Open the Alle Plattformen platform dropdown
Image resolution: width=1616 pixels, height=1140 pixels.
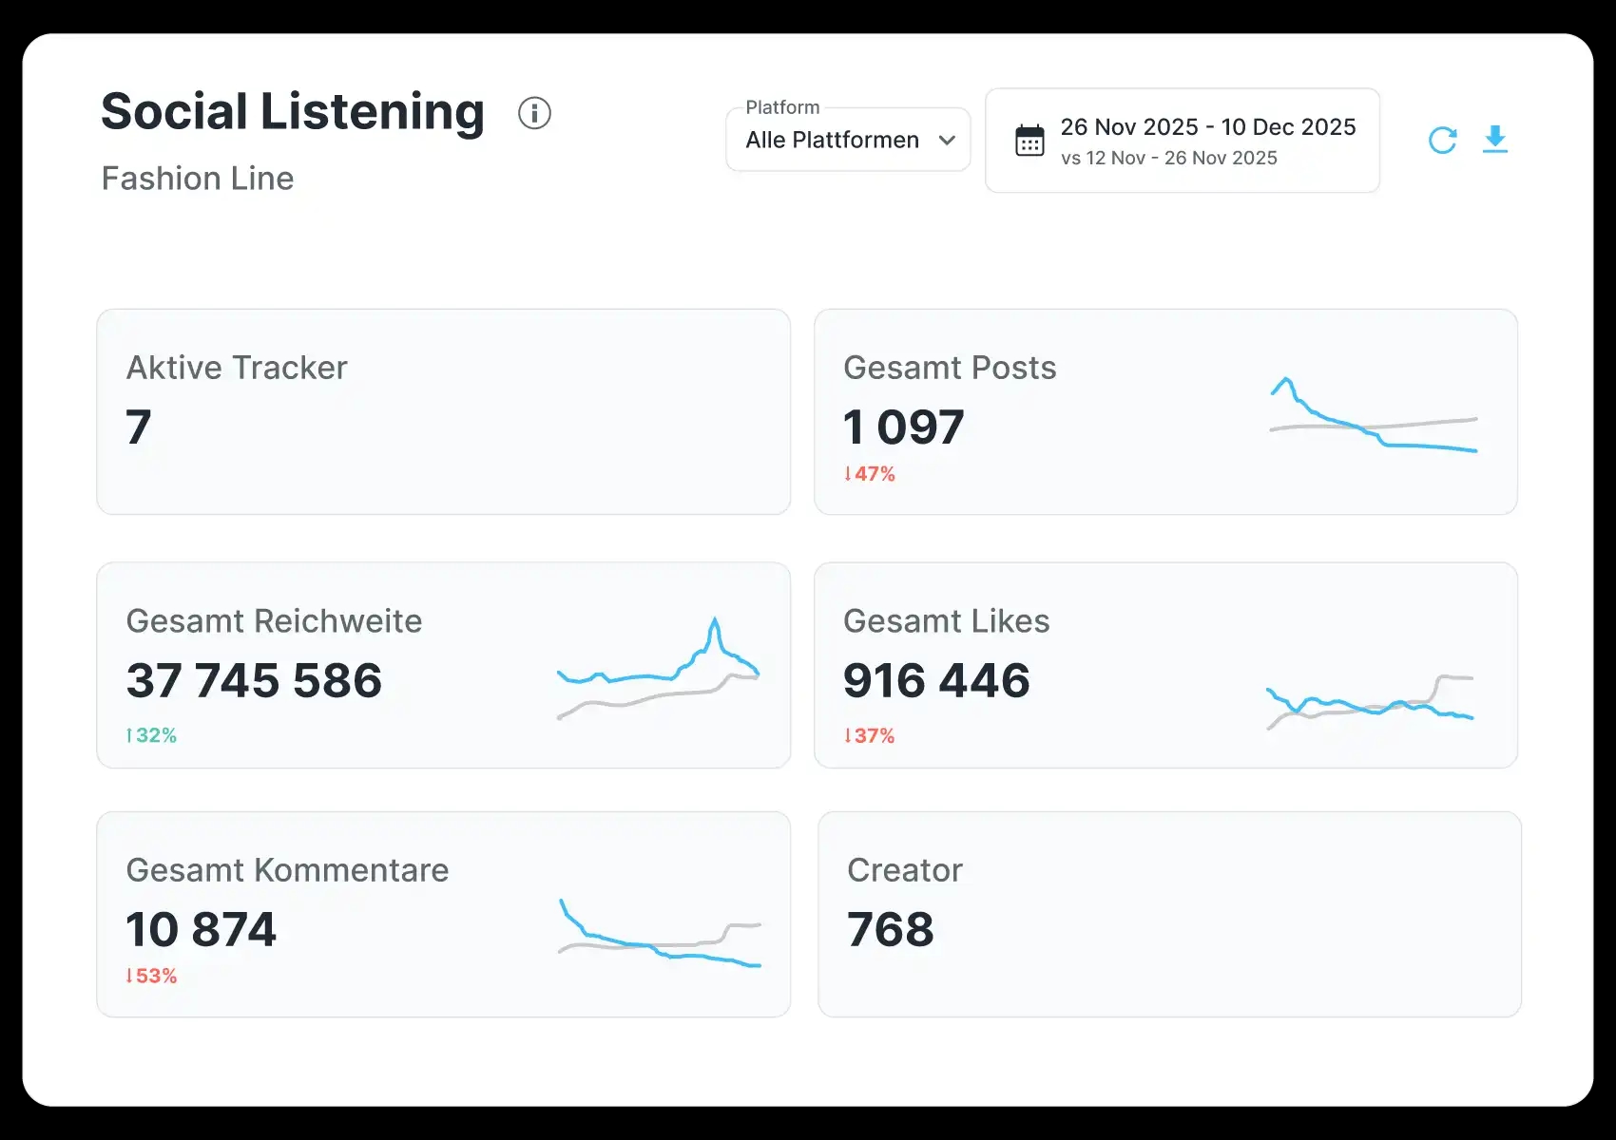(848, 140)
